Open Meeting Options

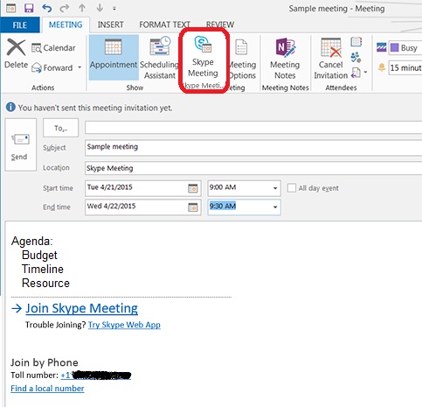point(242,60)
